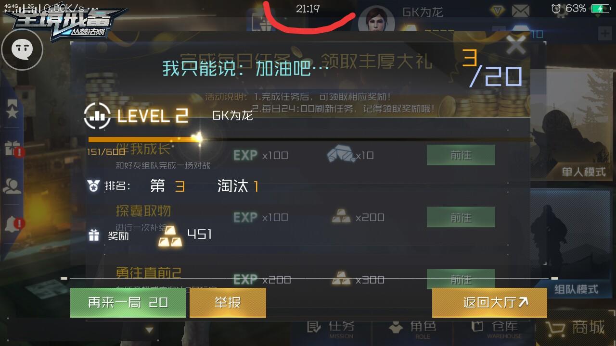Click 再来一局 play again button

pyautogui.click(x=128, y=302)
